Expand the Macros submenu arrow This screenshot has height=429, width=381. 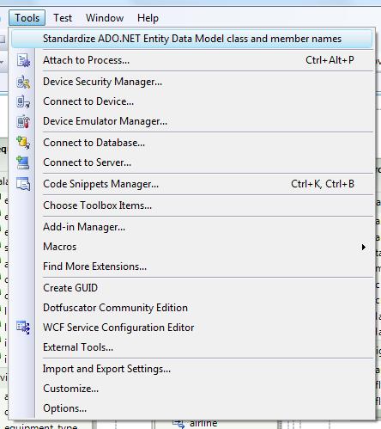(x=364, y=247)
